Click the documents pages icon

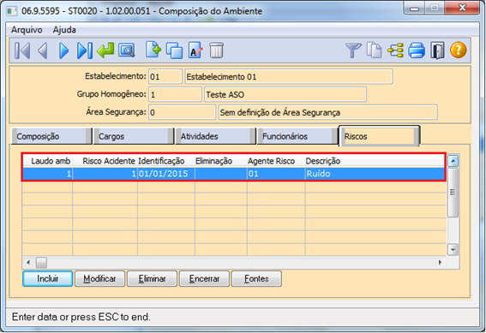[x=374, y=51]
